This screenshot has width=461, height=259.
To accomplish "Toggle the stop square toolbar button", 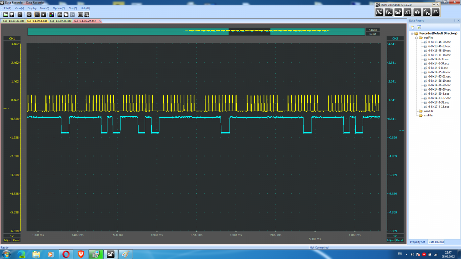I will (x=43, y=14).
